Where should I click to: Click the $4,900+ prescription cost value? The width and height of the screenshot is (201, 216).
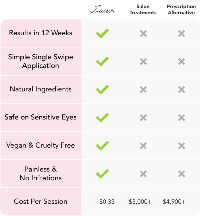tap(174, 202)
